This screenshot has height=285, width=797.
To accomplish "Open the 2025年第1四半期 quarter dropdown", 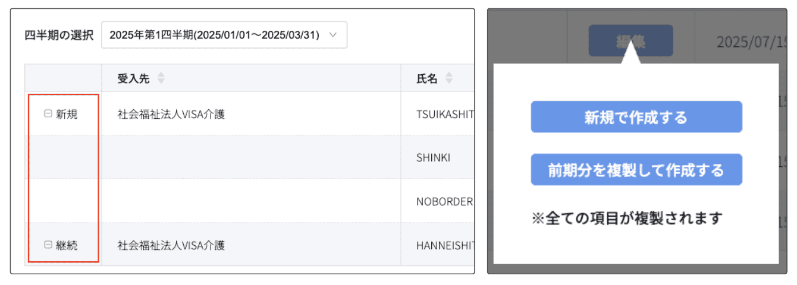I will click(x=224, y=35).
